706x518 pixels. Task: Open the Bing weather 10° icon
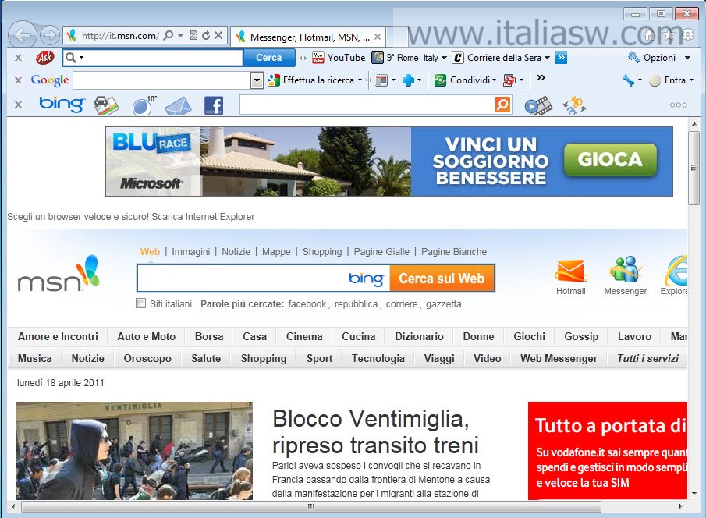[144, 105]
